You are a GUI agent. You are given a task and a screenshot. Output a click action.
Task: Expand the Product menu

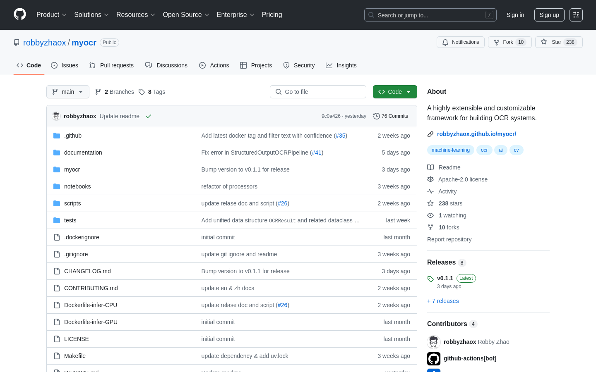coord(51,15)
